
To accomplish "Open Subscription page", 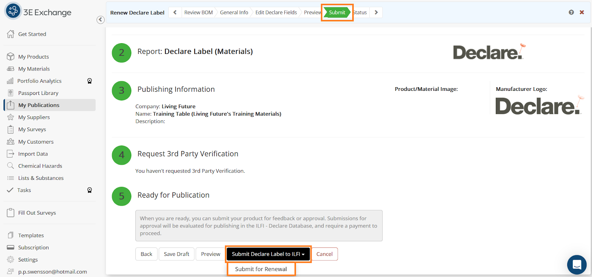I will pyautogui.click(x=33, y=247).
